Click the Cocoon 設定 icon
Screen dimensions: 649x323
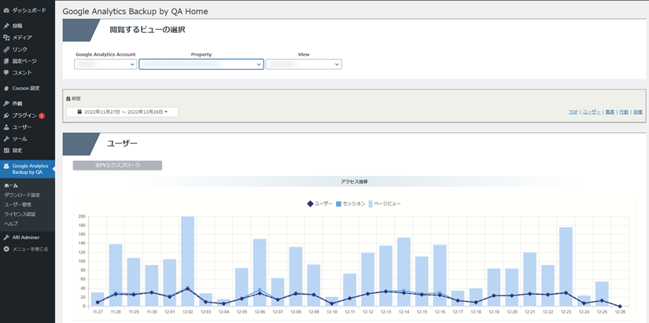click(x=6, y=88)
